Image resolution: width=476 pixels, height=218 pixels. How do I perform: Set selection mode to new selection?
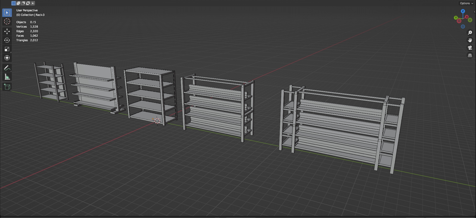pyautogui.click(x=14, y=3)
